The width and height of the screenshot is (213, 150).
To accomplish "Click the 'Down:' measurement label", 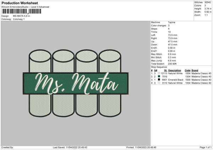I will click(154, 45).
